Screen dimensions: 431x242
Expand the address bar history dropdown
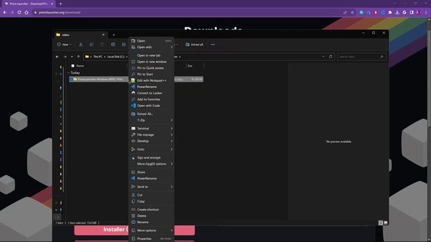click(x=323, y=56)
